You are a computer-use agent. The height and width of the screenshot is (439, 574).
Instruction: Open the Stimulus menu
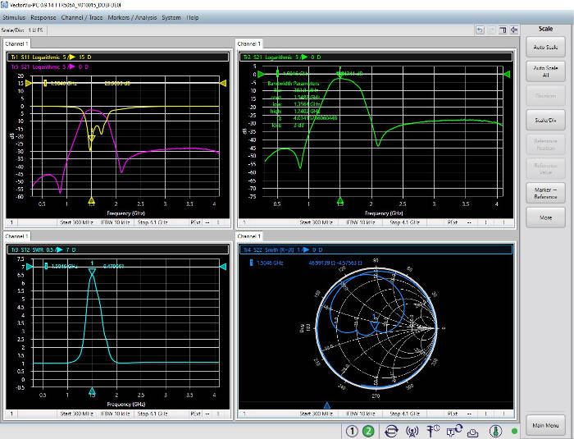[x=14, y=17]
